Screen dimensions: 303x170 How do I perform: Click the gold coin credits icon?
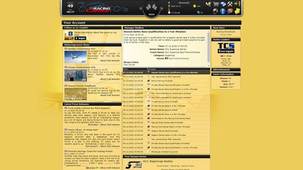coord(195,6)
